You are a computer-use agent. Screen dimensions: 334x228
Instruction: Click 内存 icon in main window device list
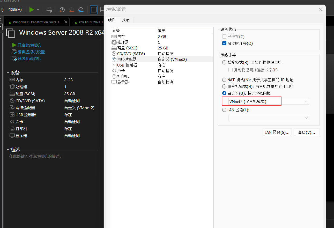tap(12, 80)
